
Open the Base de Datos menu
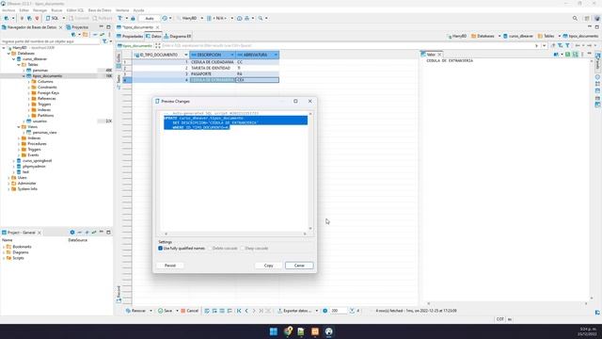point(100,10)
